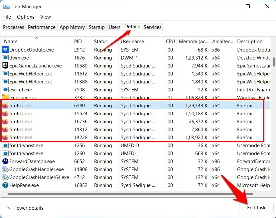Switch to the Services tab
The height and width of the screenshot is (218, 276).
(152, 27)
